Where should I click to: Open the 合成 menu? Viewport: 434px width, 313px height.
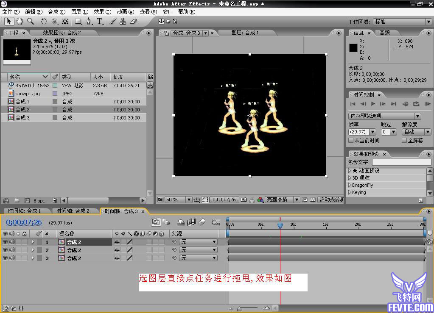[57, 11]
